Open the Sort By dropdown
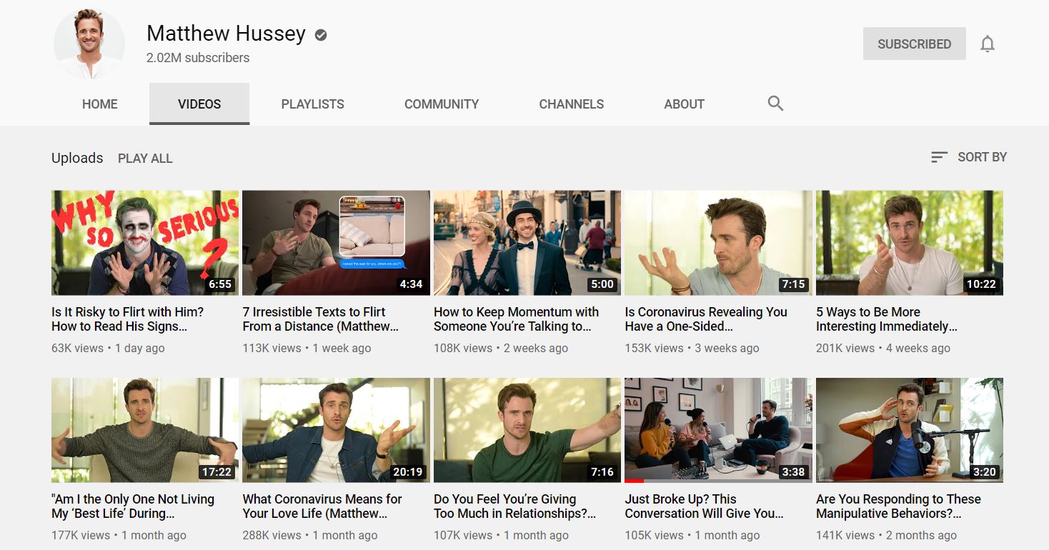The height and width of the screenshot is (550, 1049). pyautogui.click(x=969, y=157)
